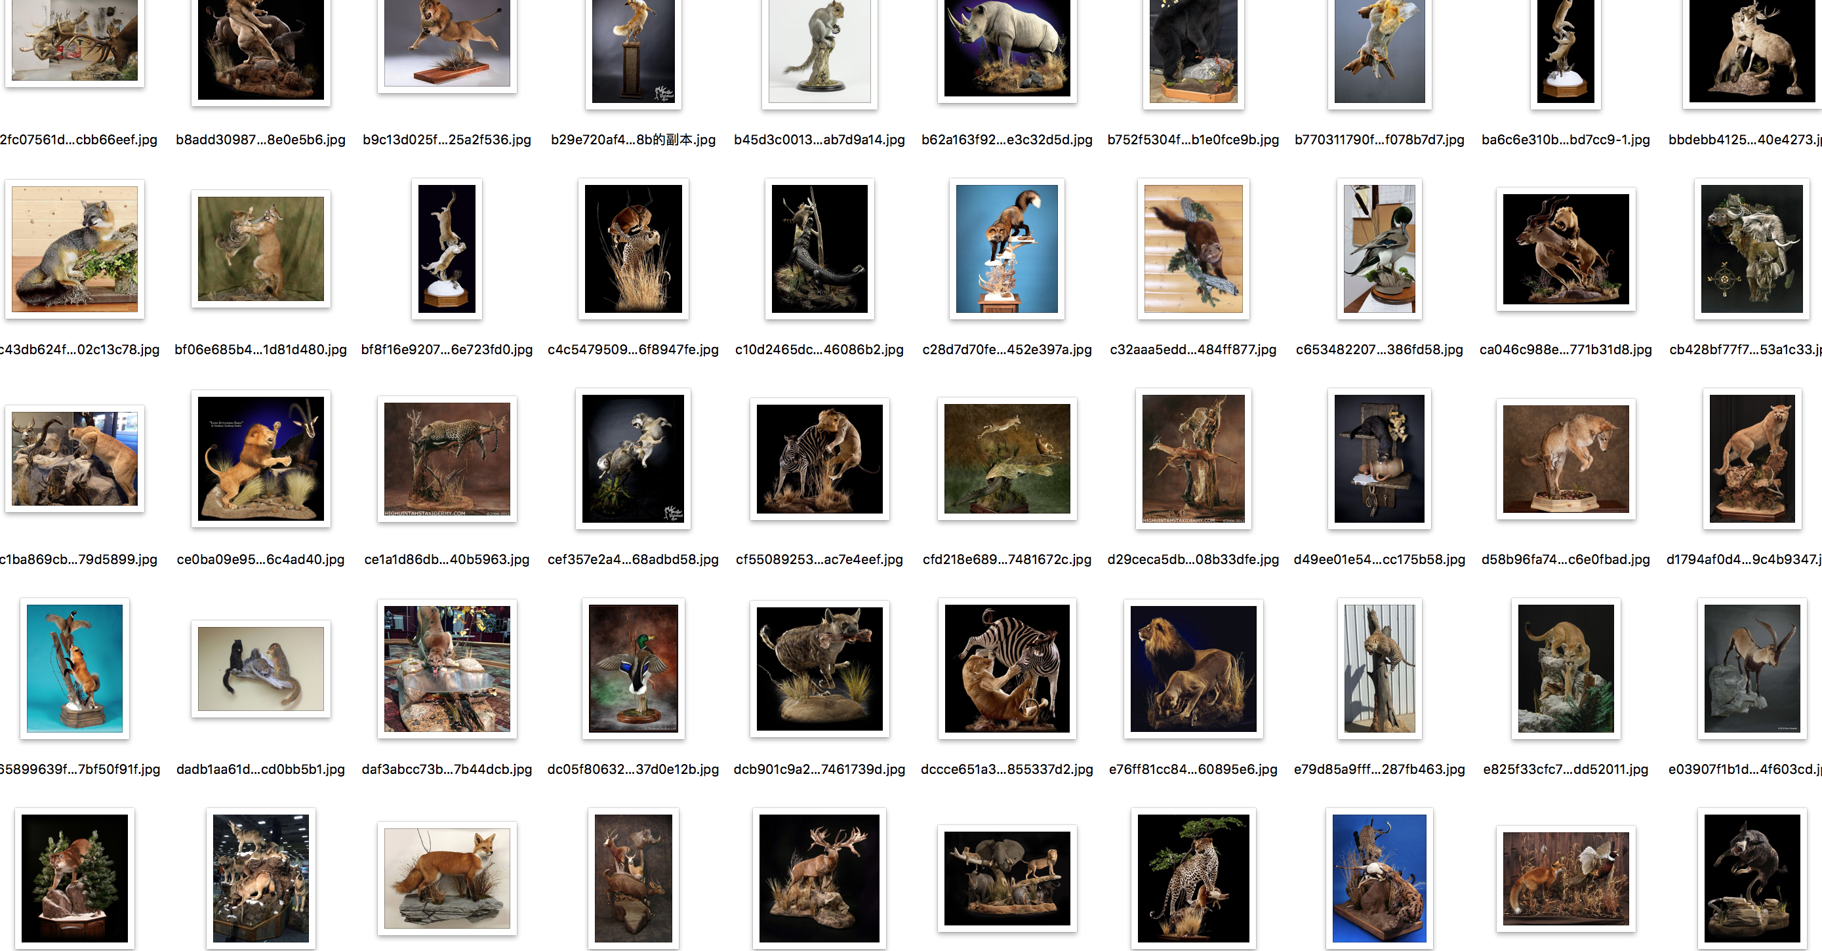1822x951 pixels.
Task: Click the file name b9c13d025f...25a2f536.jpg
Action: tap(447, 140)
